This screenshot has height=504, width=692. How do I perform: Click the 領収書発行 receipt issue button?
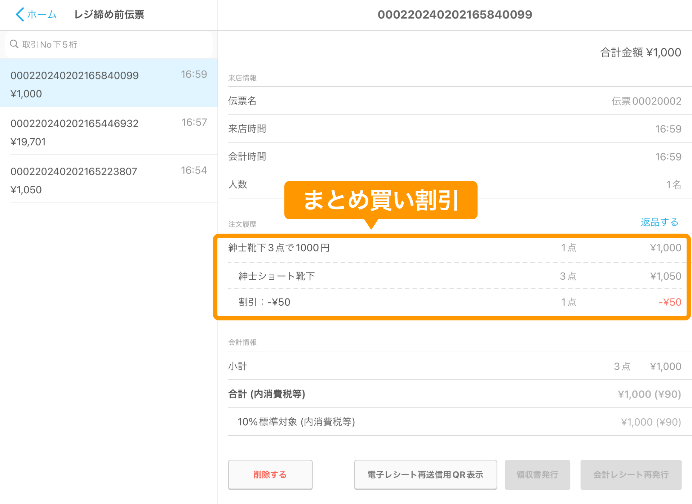pyautogui.click(x=537, y=474)
